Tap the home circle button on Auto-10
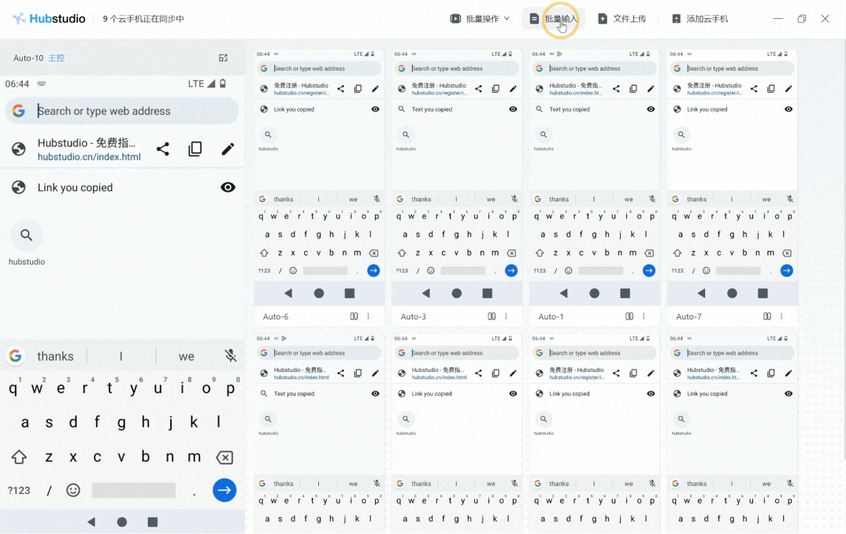The image size is (846, 534). tap(122, 521)
